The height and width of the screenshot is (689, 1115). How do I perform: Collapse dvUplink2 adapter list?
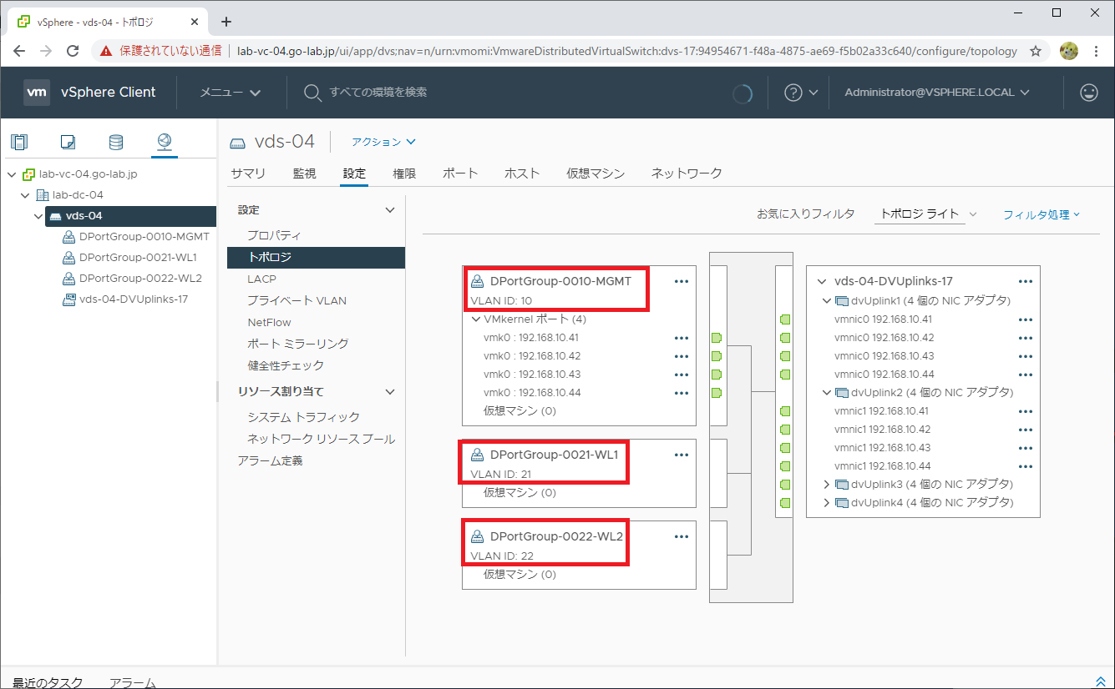click(827, 392)
